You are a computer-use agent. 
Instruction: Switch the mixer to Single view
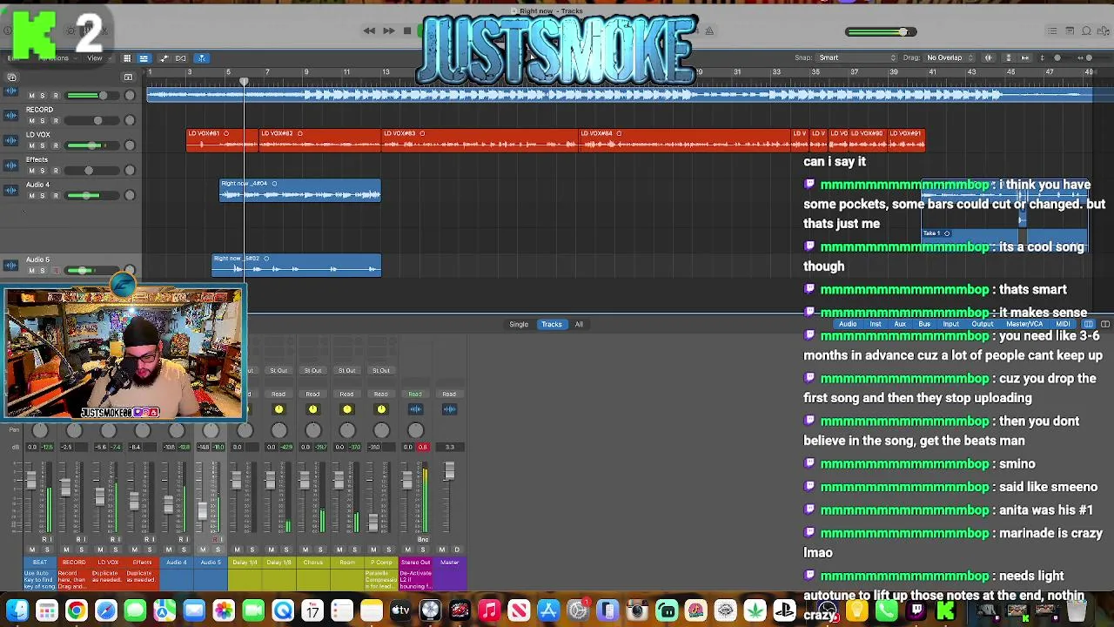click(519, 325)
